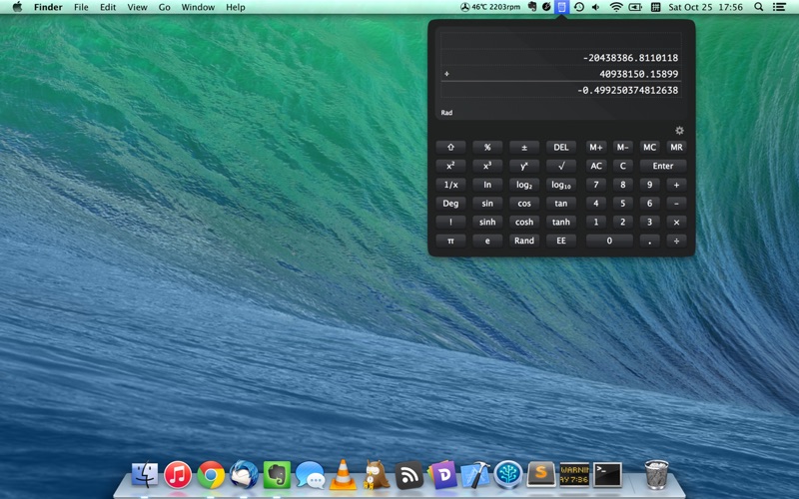Toggle sign with the ± key
The image size is (799, 499).
tap(524, 147)
